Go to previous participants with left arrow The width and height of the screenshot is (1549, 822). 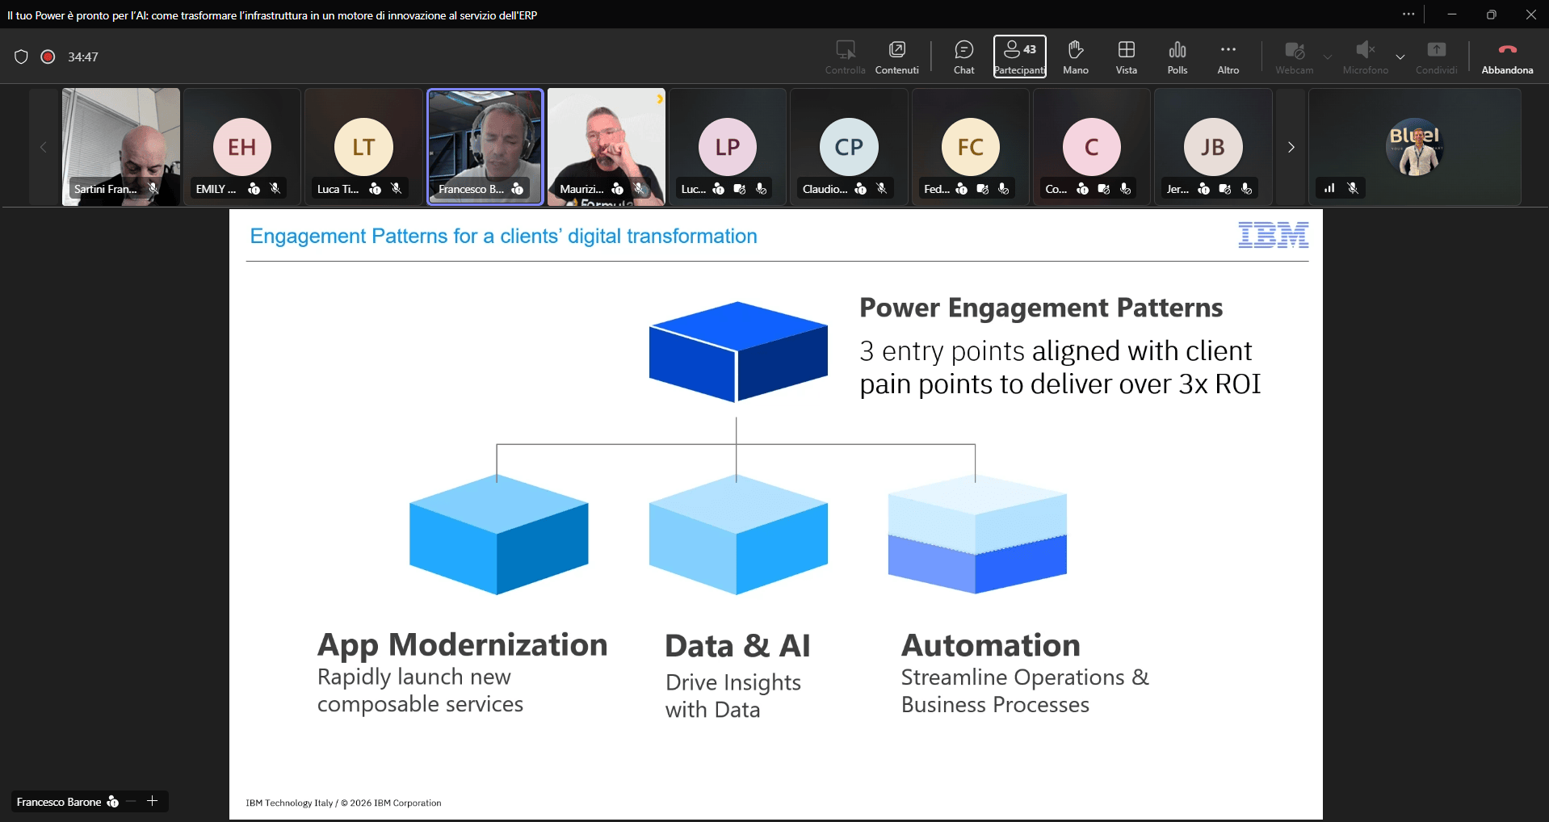coord(44,147)
